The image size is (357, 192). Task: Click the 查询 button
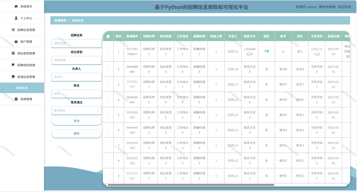[x=76, y=121]
